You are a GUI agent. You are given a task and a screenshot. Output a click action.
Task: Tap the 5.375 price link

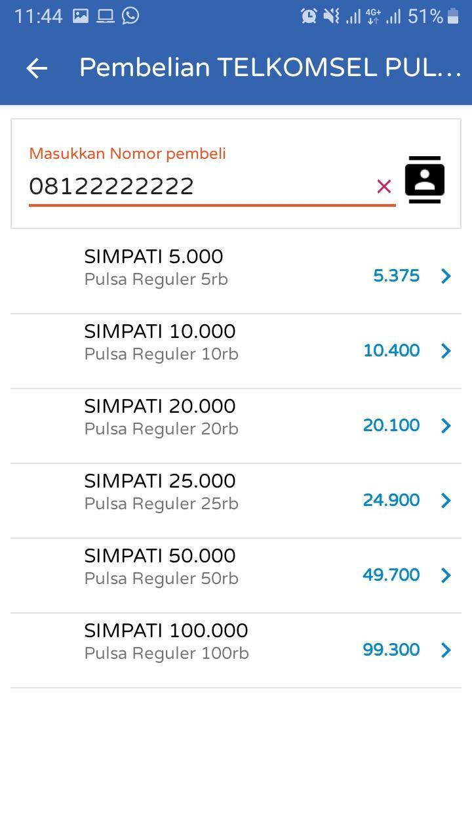396,276
